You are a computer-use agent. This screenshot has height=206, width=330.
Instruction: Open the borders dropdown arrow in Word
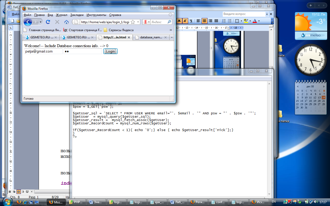tap(241, 21)
